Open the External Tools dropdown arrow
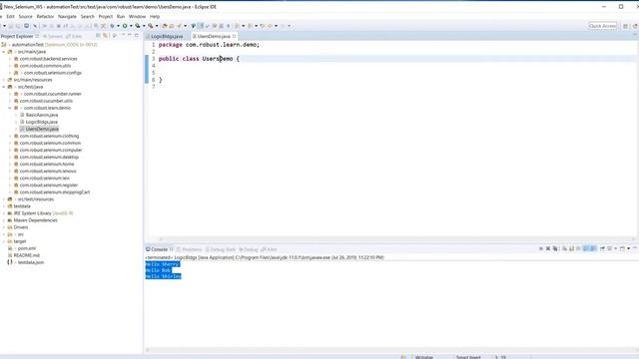639x359 pixels. 157,26
